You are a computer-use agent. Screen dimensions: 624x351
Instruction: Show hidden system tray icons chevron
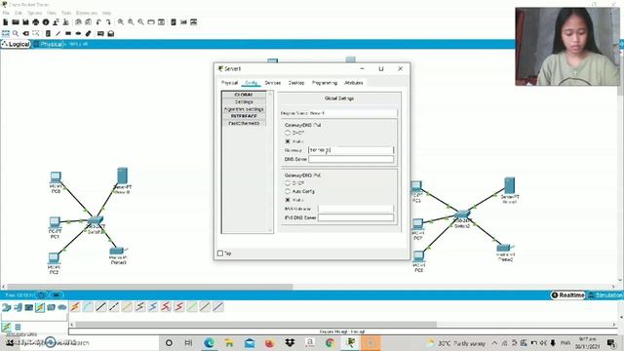click(x=494, y=342)
